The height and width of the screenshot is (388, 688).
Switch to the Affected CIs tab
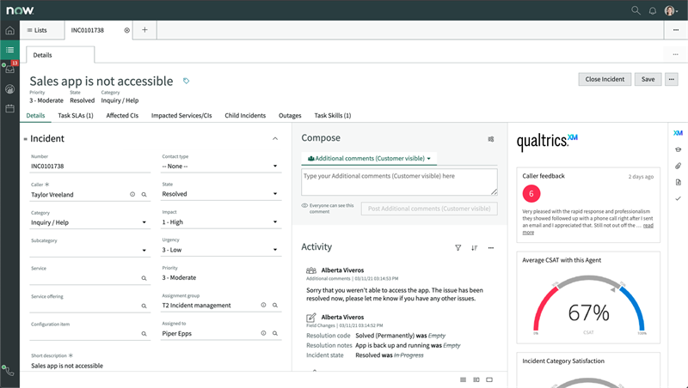click(123, 115)
